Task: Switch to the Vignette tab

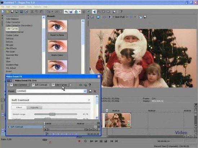Action: pyautogui.click(x=34, y=107)
